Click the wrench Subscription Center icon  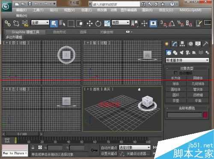click(x=150, y=4)
